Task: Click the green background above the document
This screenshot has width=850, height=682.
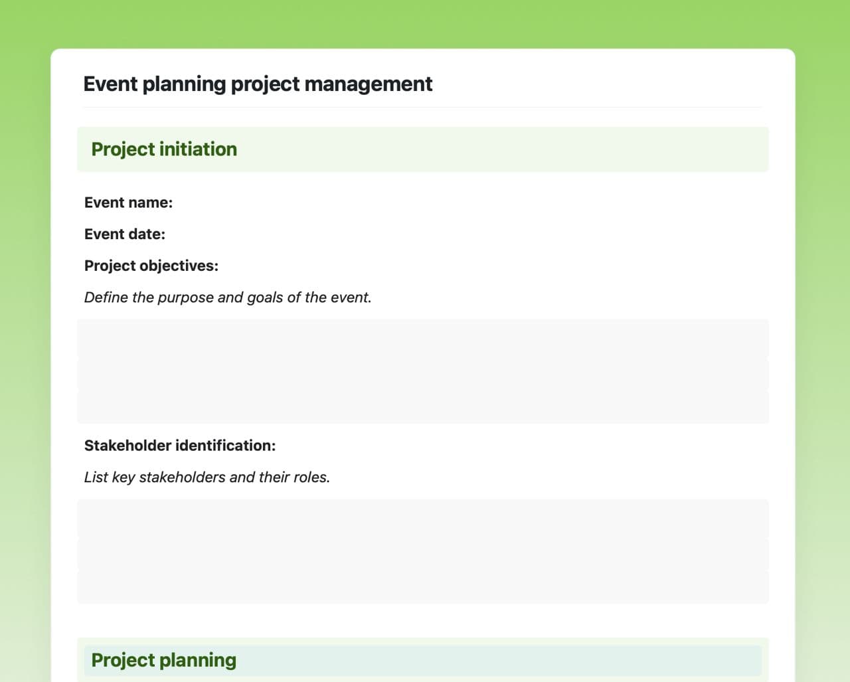Action: (x=425, y=23)
